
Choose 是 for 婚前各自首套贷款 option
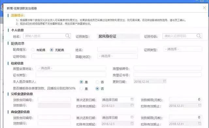point(81,89)
